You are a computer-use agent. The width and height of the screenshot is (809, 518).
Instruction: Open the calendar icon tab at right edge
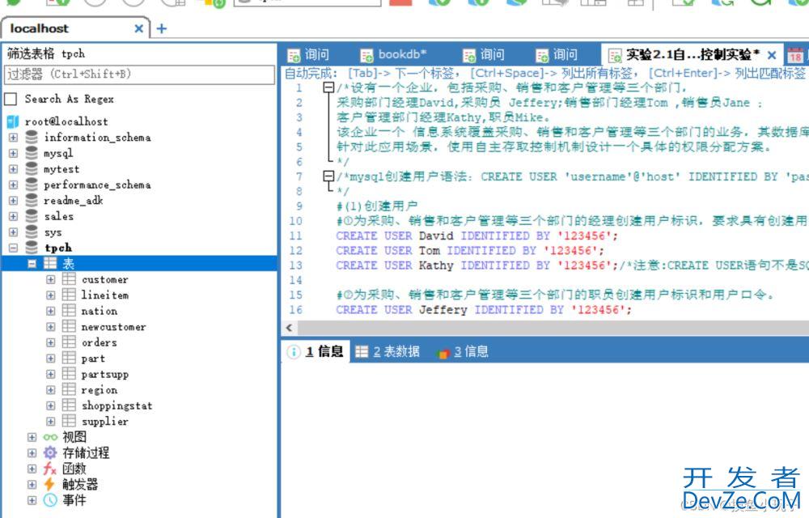point(795,55)
